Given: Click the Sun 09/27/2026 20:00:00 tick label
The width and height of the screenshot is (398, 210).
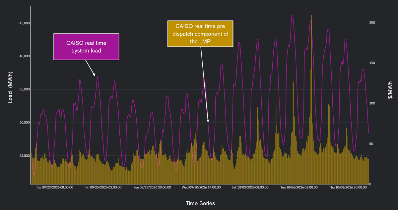Looking at the screenshot, I should pos(152,187).
